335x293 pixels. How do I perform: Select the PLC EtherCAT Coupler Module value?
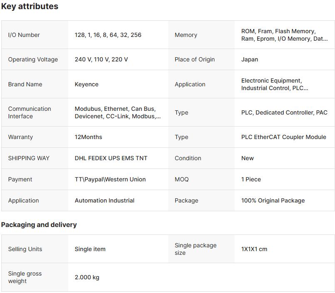coord(283,137)
